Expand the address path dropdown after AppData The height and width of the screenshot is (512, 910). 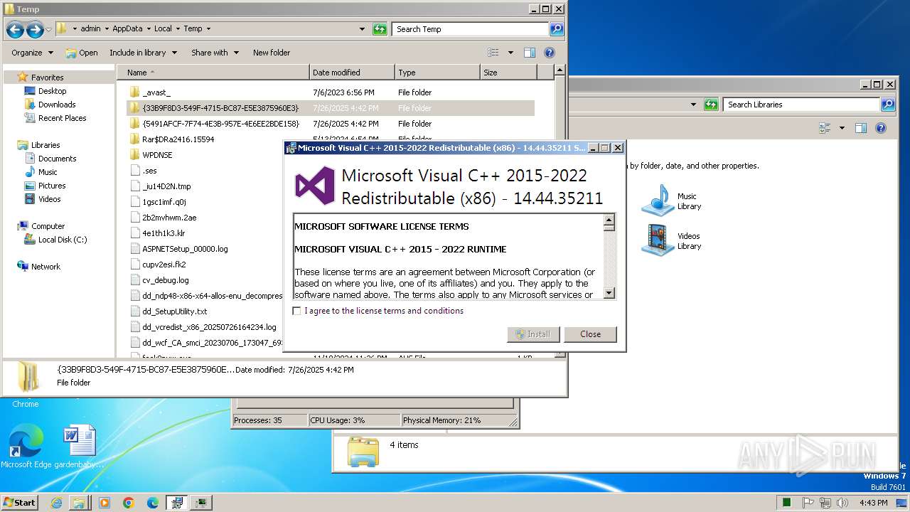click(148, 29)
